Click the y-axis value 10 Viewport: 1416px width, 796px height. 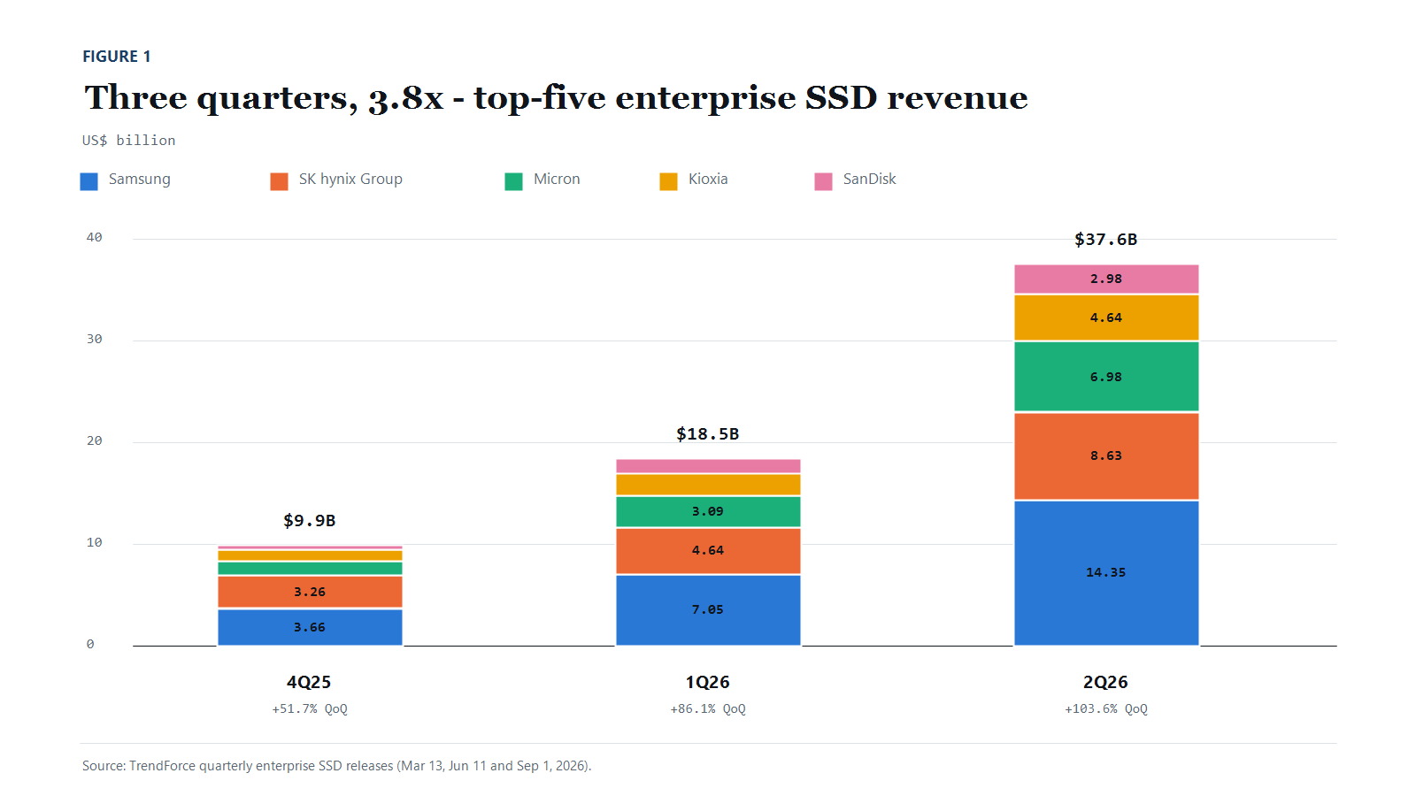95,543
